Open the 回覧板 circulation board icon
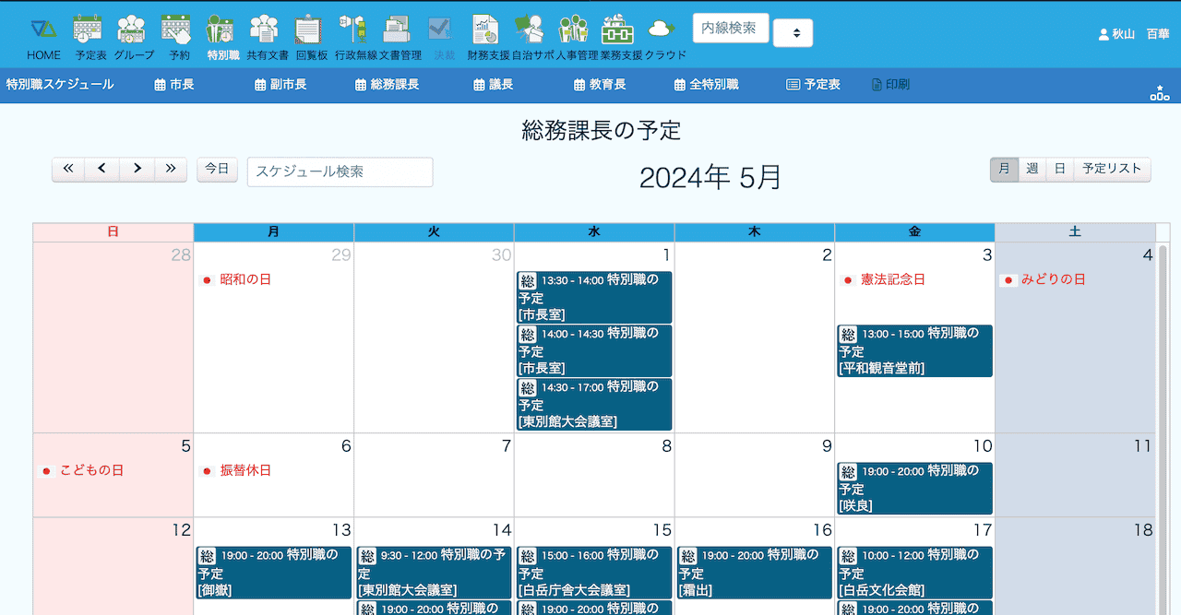Image resolution: width=1181 pixels, height=615 pixels. (311, 38)
